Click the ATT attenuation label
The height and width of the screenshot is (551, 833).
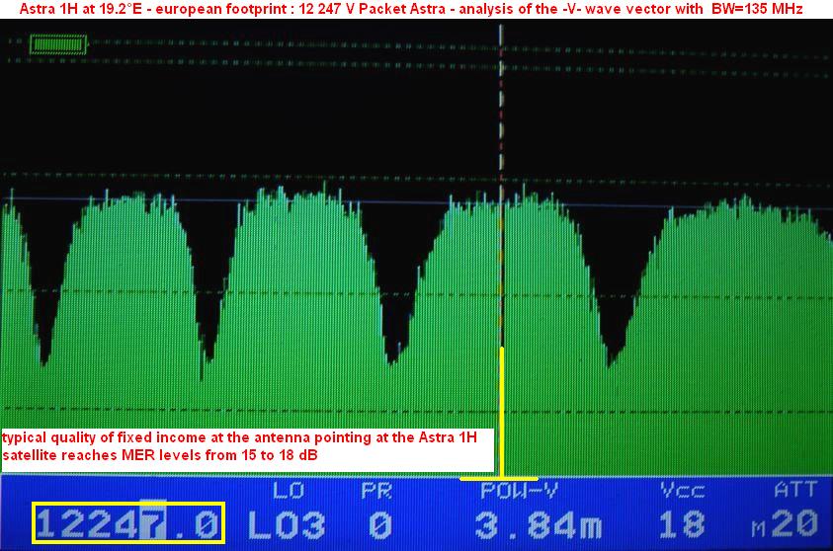coord(794,490)
